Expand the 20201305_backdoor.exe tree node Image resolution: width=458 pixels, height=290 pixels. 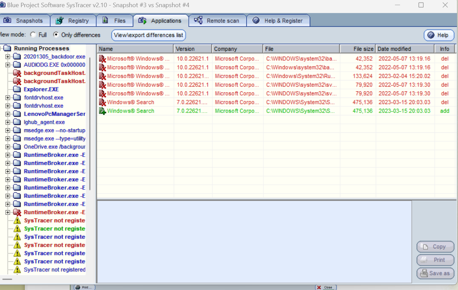(x=8, y=57)
